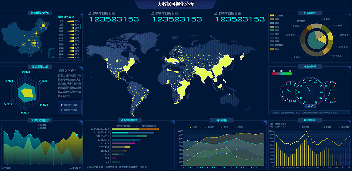Click the small left gauge reading 23.56
Viewport: 352px width, 171px height.
[288, 92]
